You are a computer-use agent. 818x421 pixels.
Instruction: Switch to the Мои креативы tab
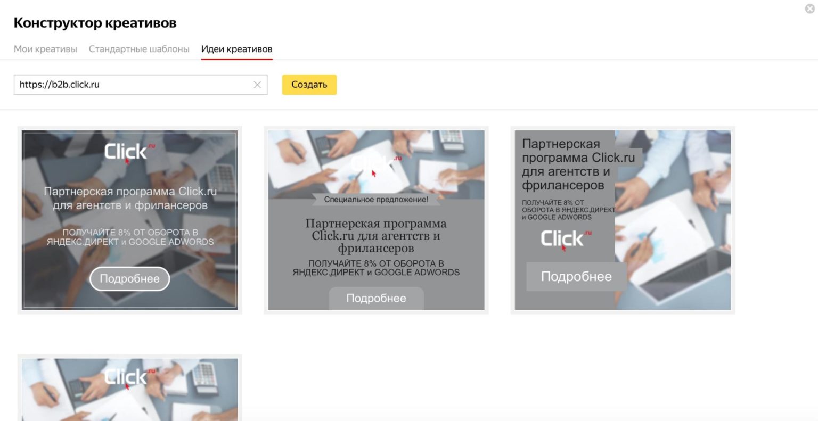click(45, 49)
